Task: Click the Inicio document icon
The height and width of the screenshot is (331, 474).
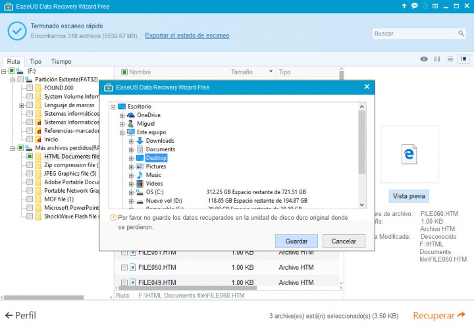Action: [38, 140]
